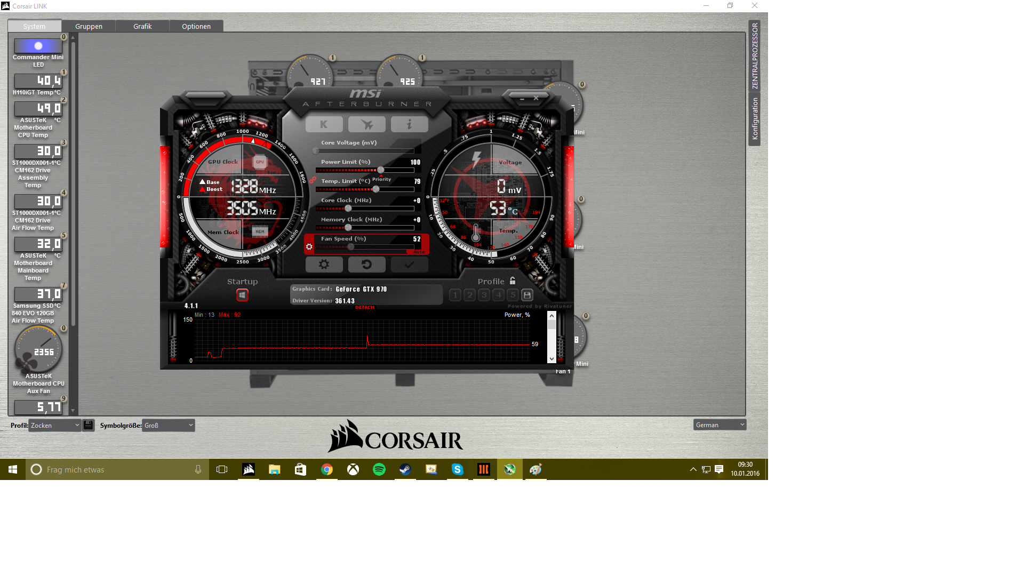Open the ZENTRALPROZESSOR side tab
This screenshot has height=576, width=1023.
click(755, 55)
